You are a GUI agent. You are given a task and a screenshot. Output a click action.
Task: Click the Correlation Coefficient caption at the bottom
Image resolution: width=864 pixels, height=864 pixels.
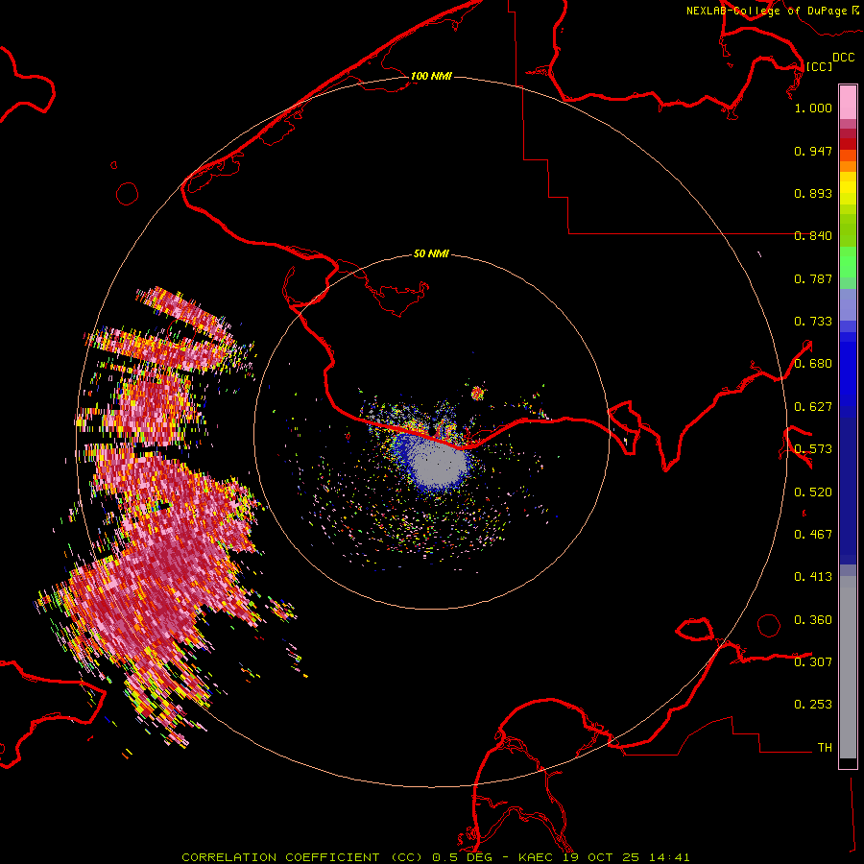click(435, 857)
